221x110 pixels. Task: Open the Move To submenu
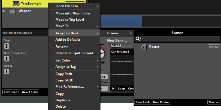coord(74,26)
